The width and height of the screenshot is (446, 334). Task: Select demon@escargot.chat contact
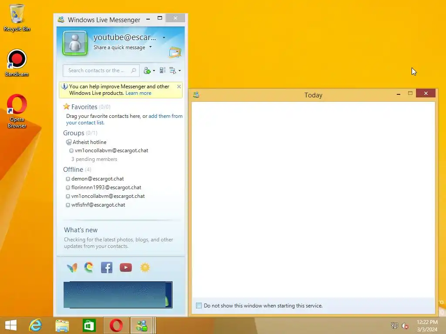(x=98, y=179)
